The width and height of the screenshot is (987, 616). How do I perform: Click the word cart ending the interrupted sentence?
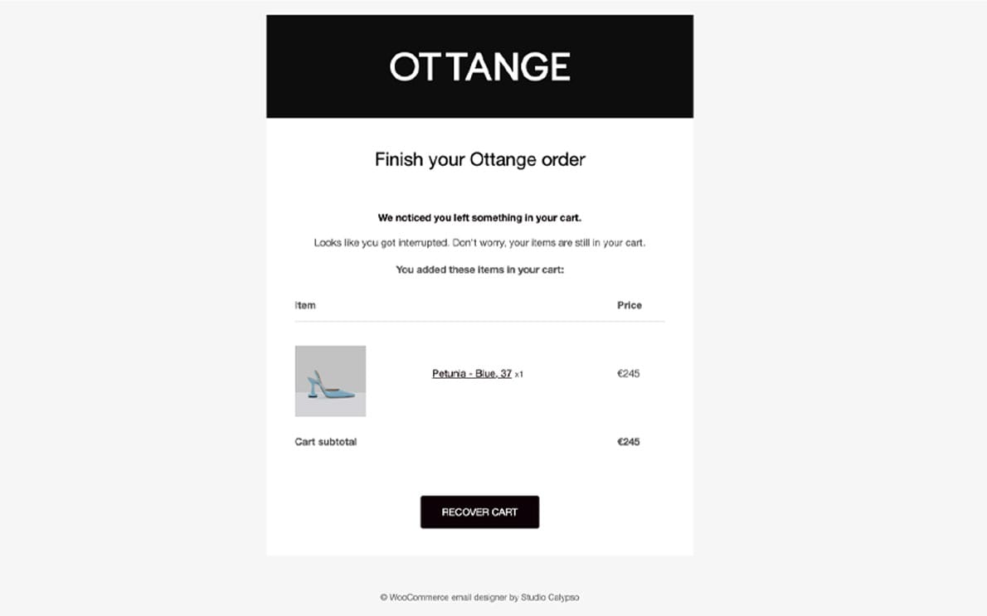tap(635, 243)
